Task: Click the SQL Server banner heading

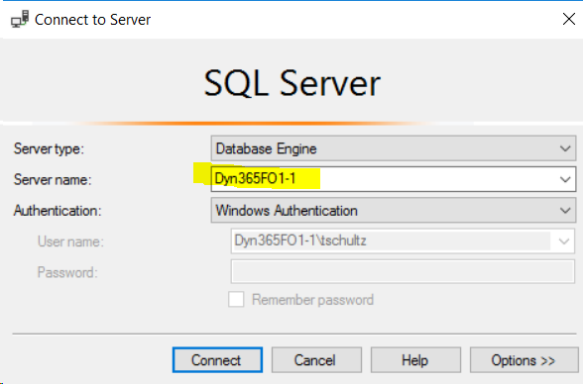Action: click(x=291, y=83)
